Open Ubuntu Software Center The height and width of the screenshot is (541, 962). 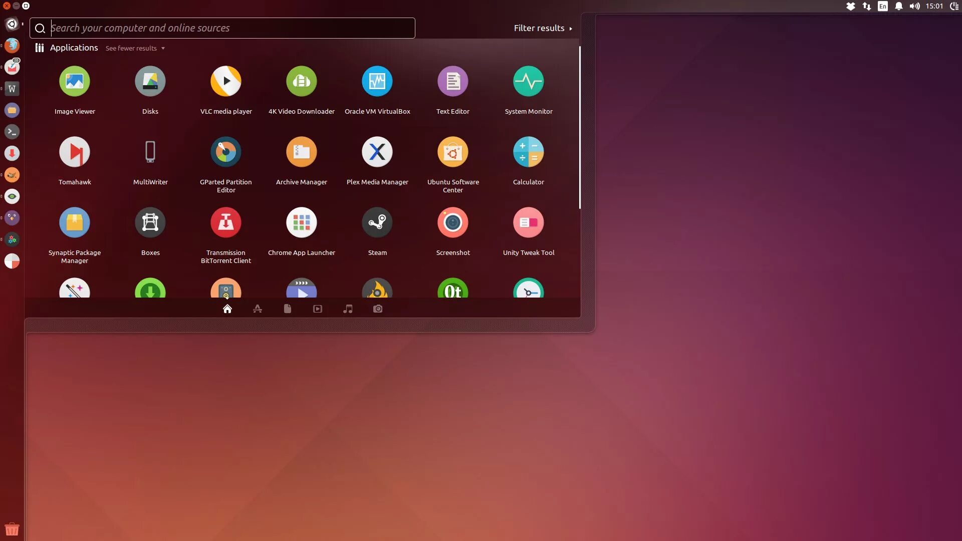452,152
